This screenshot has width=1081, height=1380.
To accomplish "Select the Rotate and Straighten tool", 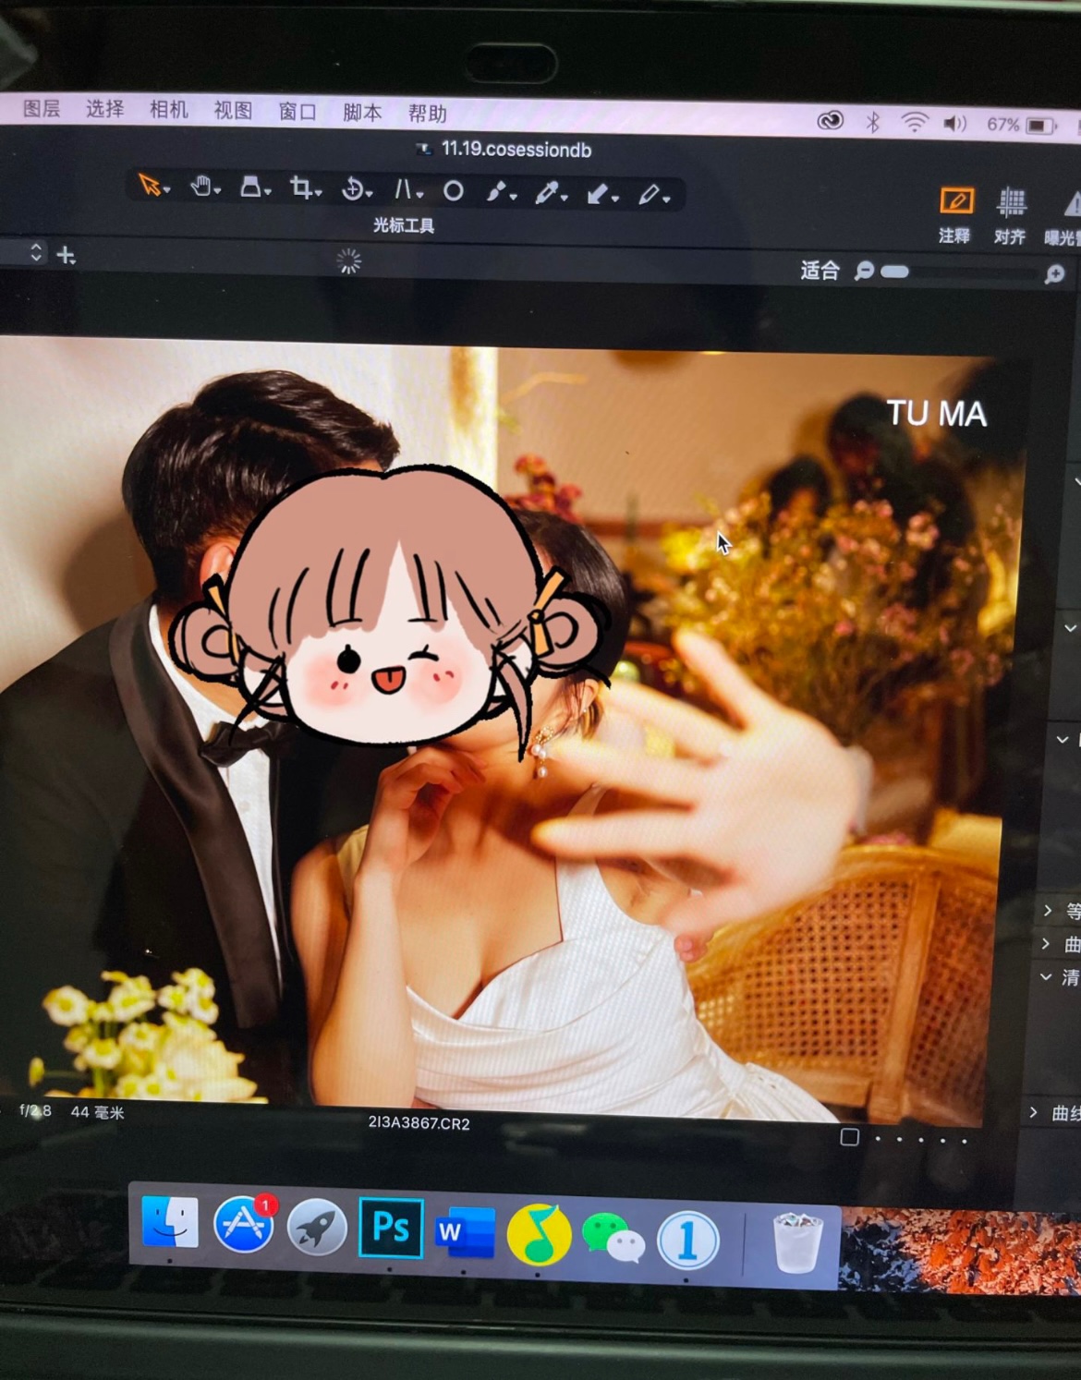I will click(353, 189).
